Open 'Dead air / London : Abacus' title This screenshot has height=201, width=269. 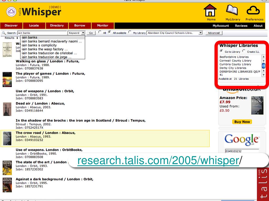point(40,103)
